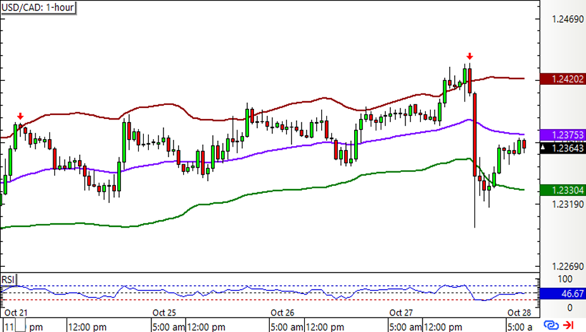The width and height of the screenshot is (586, 332).
Task: Click the red scroll-to-end arrow icon
Action: point(568,325)
